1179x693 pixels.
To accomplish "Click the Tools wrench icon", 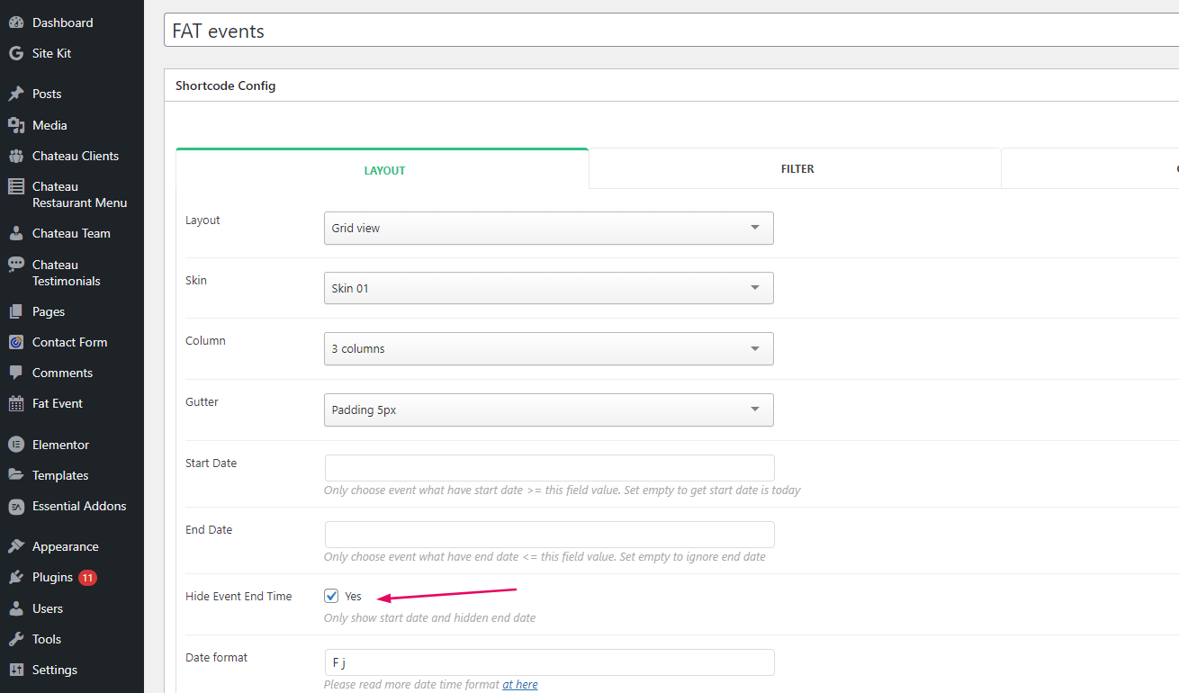I will (x=16, y=639).
